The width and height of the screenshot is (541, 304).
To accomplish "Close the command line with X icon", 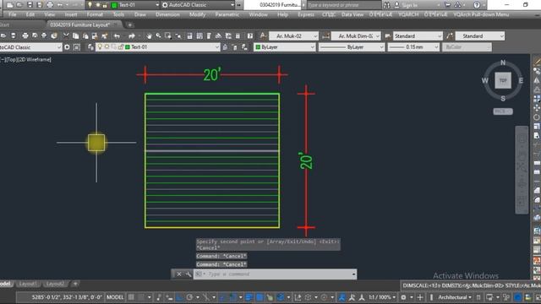I will coord(178,274).
